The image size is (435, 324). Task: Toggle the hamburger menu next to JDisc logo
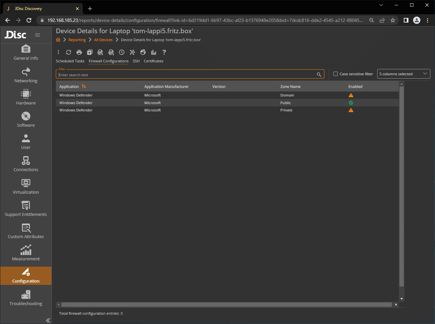pyautogui.click(x=38, y=35)
